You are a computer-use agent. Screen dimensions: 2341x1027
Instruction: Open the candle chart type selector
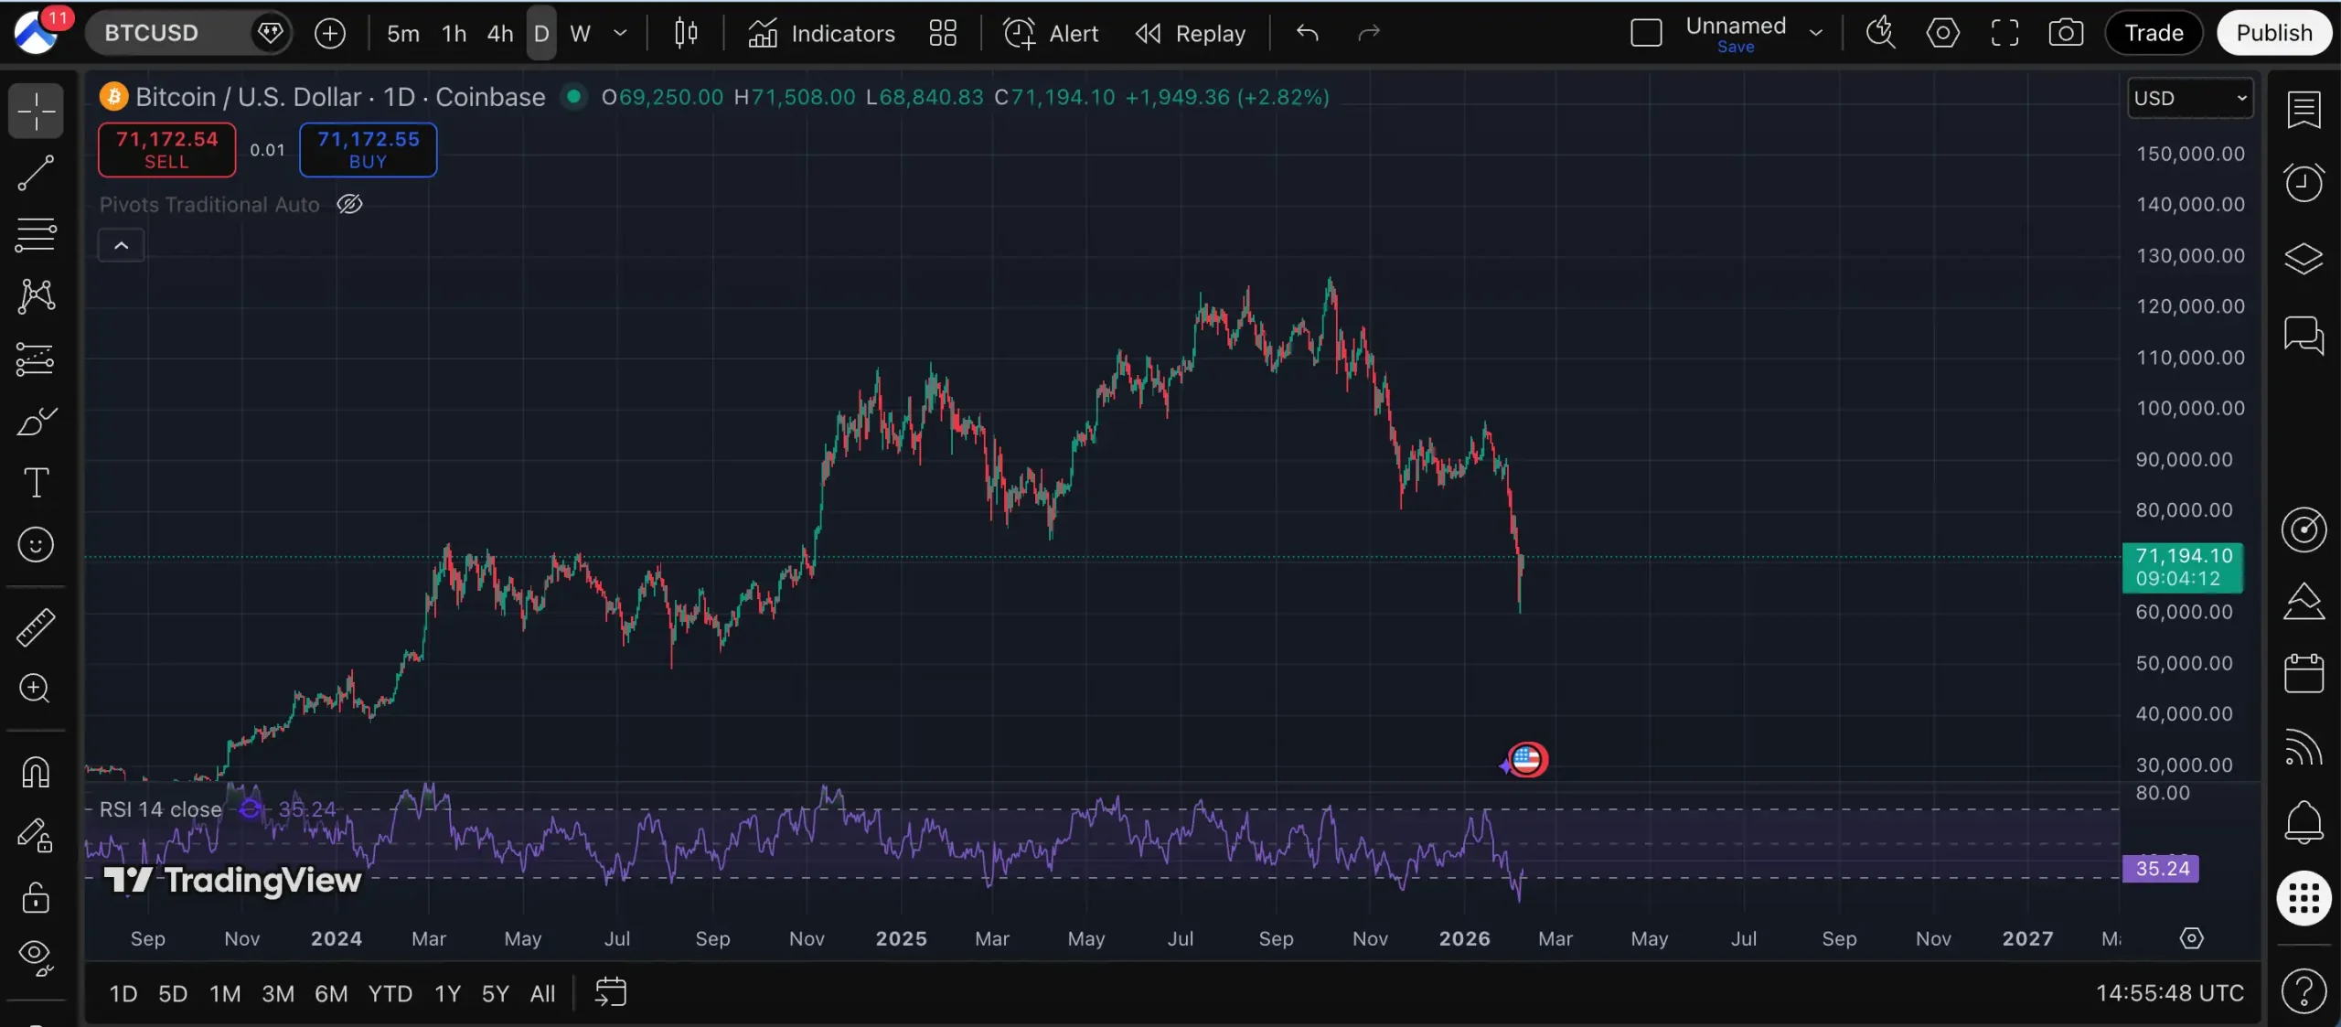point(686,34)
